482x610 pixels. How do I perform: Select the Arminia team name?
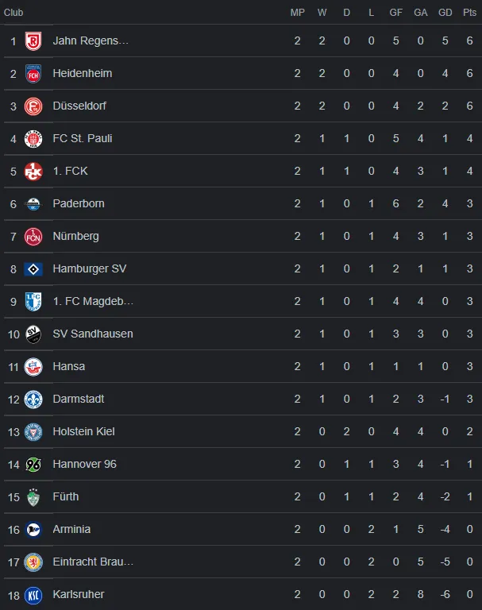71,529
